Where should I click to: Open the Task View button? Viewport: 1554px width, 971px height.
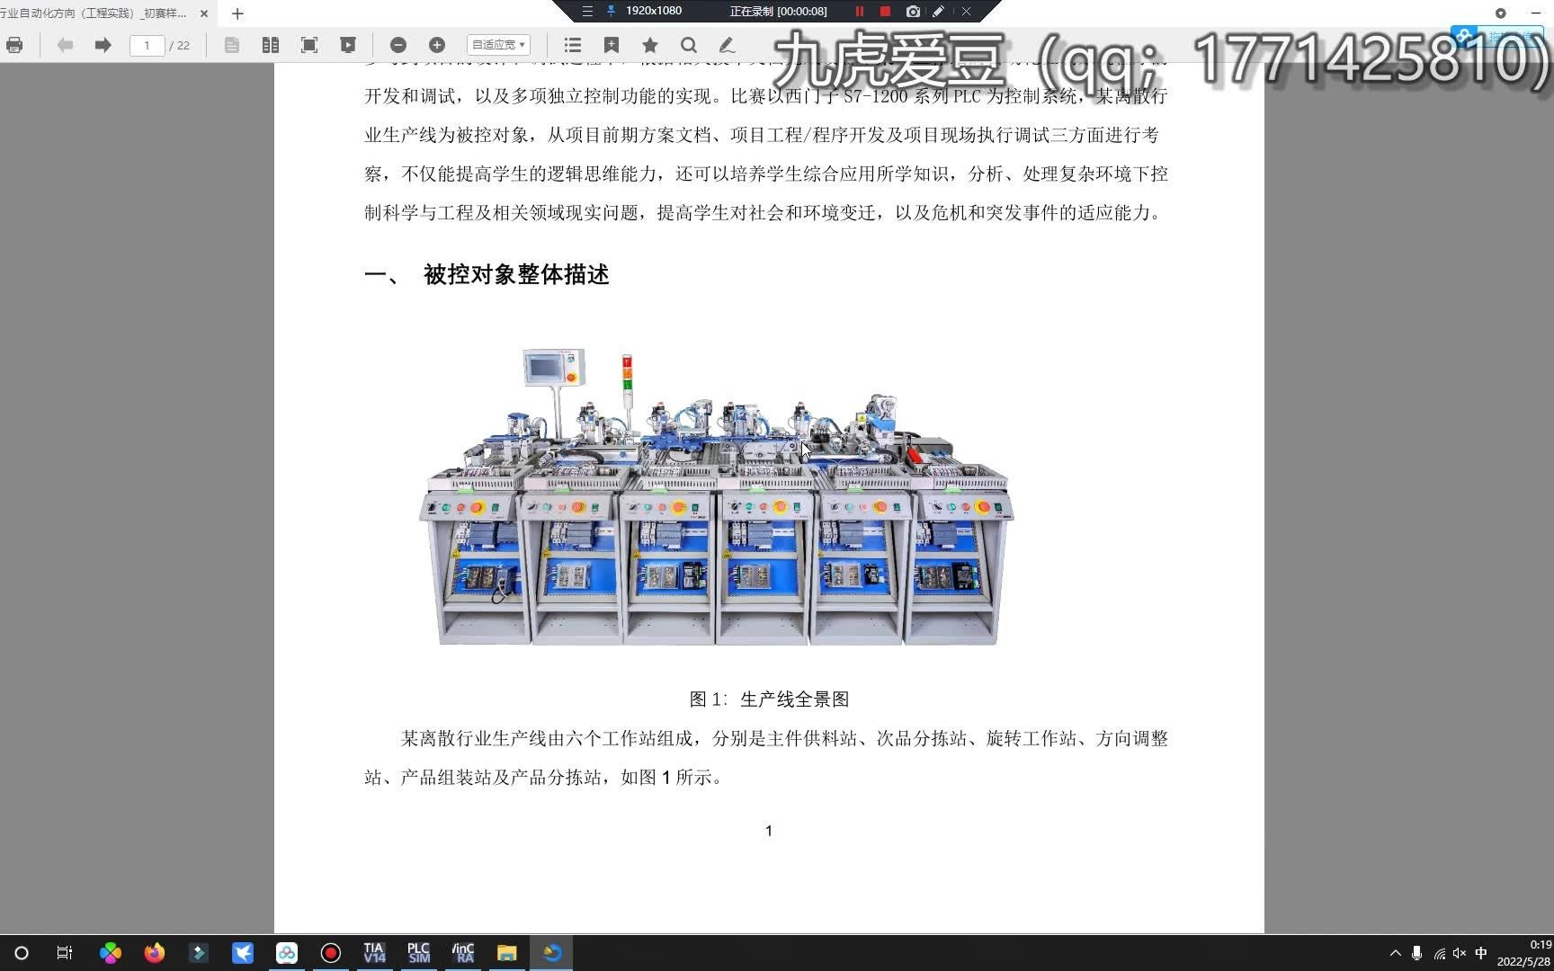click(65, 953)
